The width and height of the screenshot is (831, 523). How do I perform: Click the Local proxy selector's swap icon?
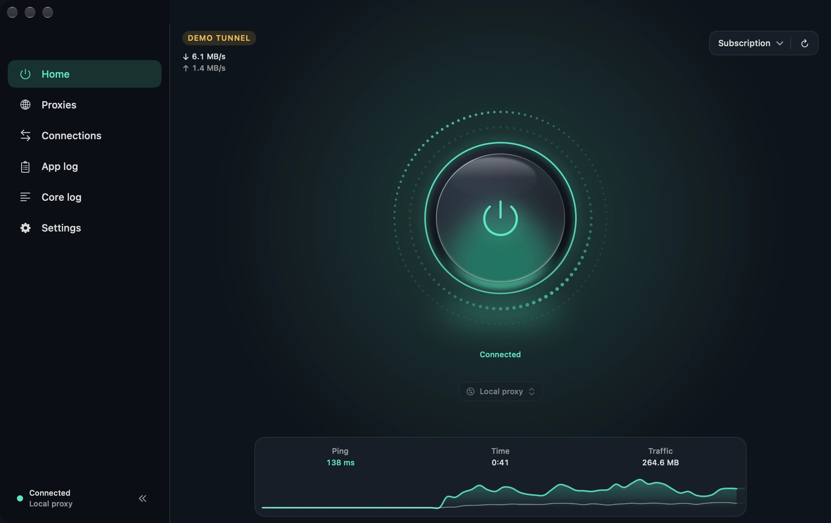[471, 391]
